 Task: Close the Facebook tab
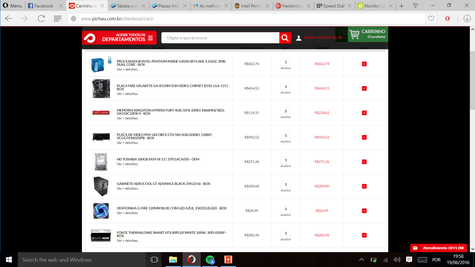tap(61, 6)
